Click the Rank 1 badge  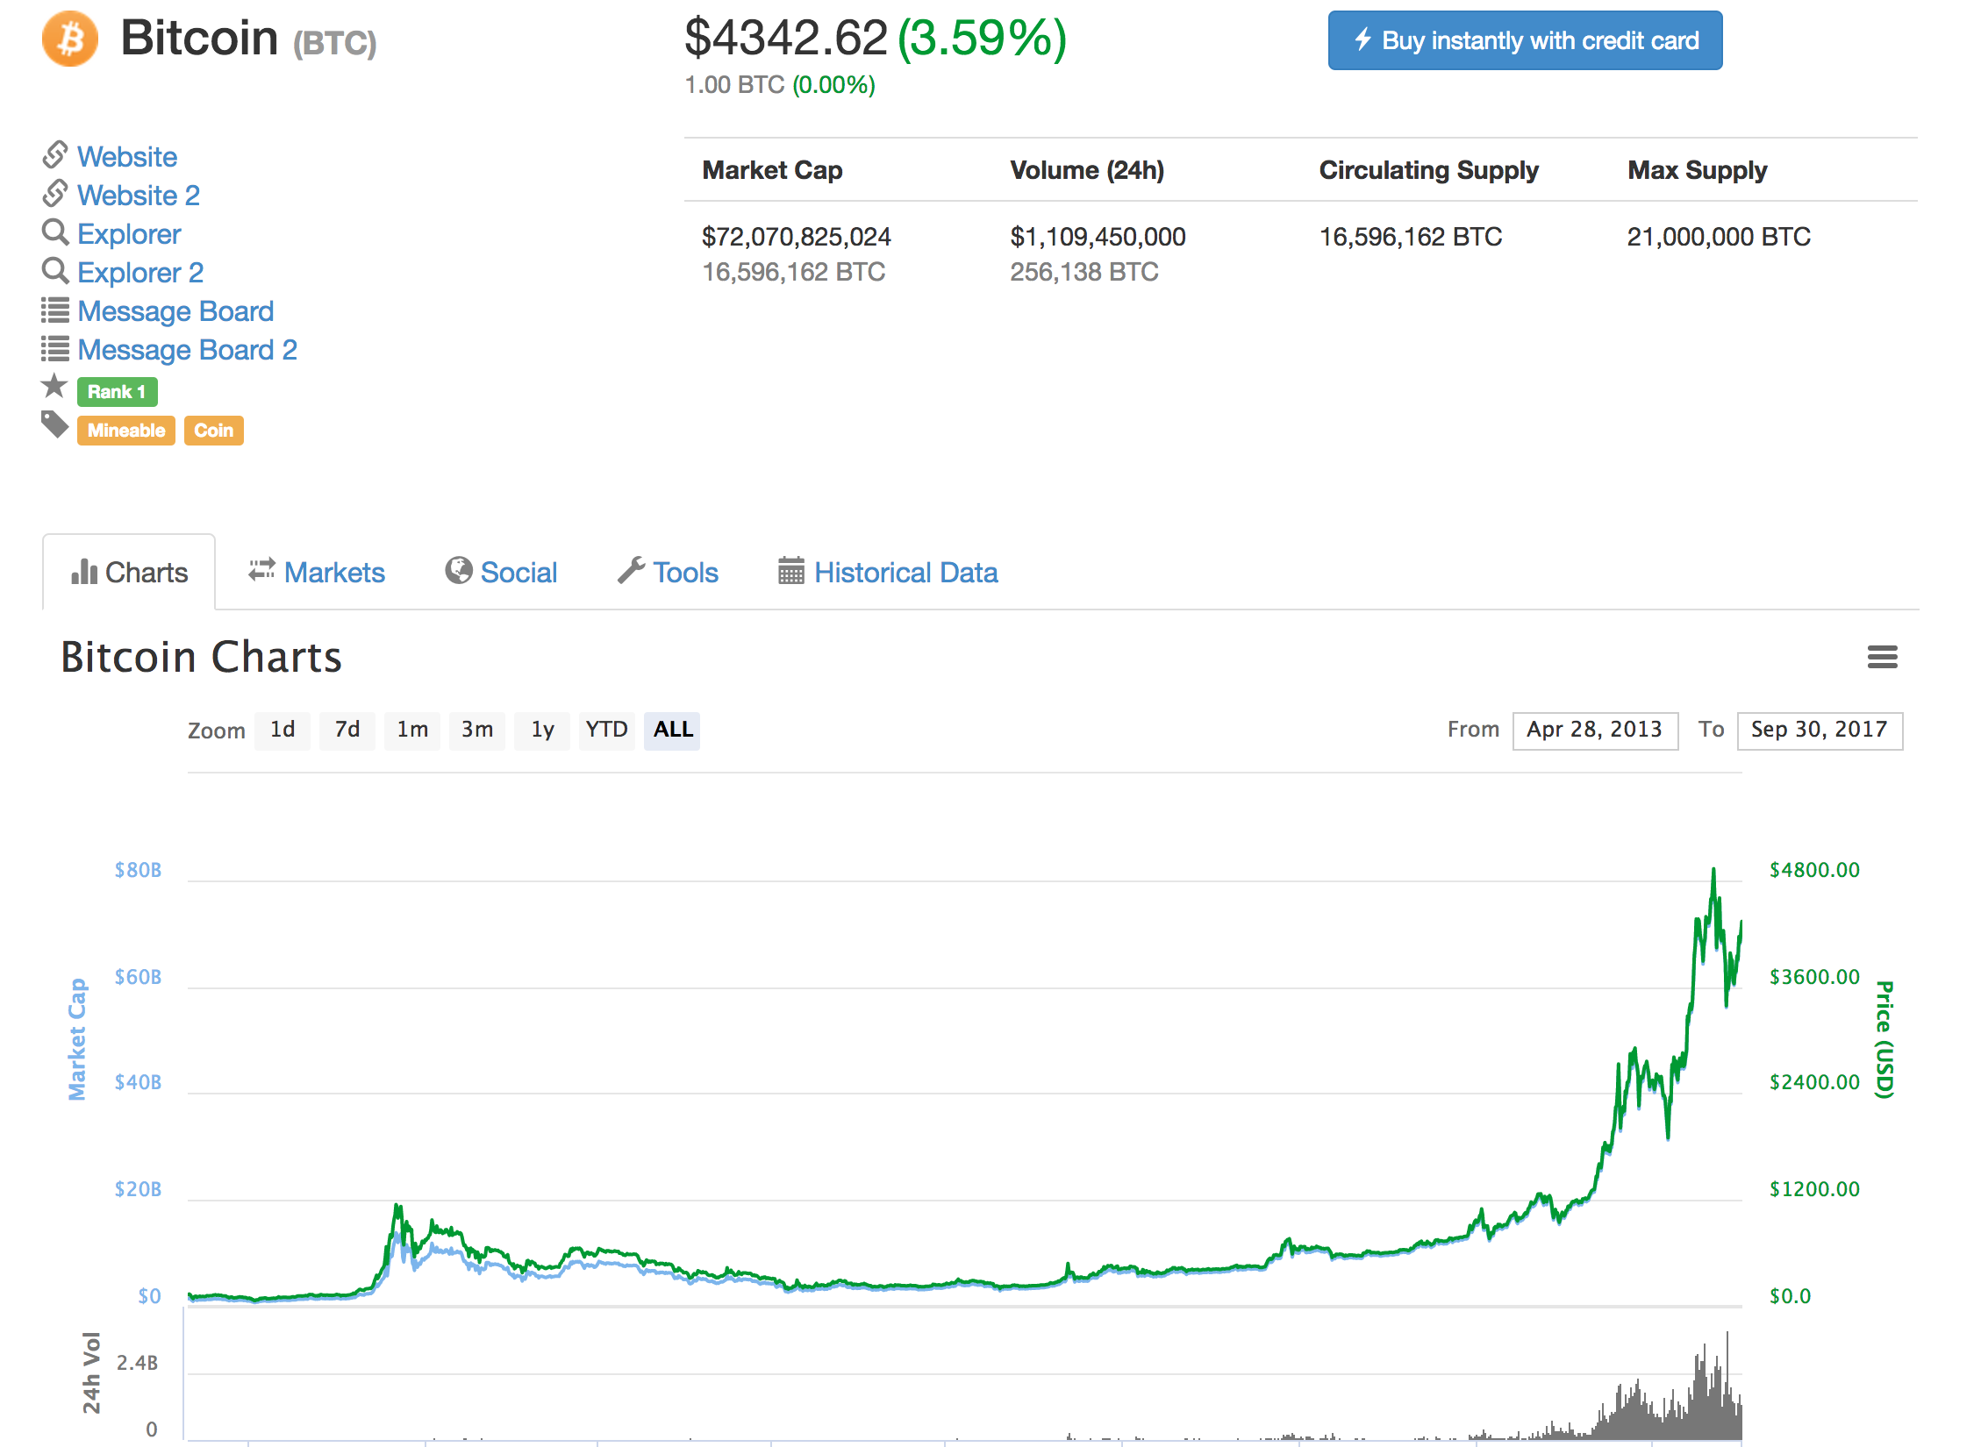coord(118,392)
